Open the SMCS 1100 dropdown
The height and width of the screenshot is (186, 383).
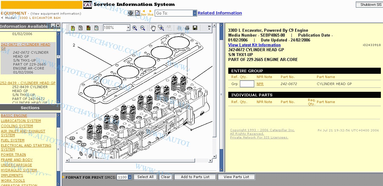click(x=130, y=177)
